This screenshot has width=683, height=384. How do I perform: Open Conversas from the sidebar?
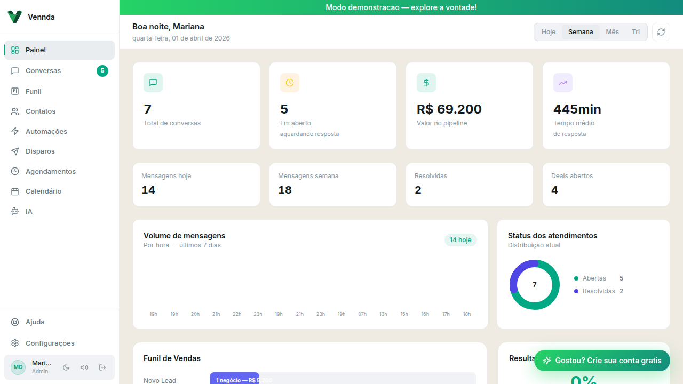click(43, 70)
